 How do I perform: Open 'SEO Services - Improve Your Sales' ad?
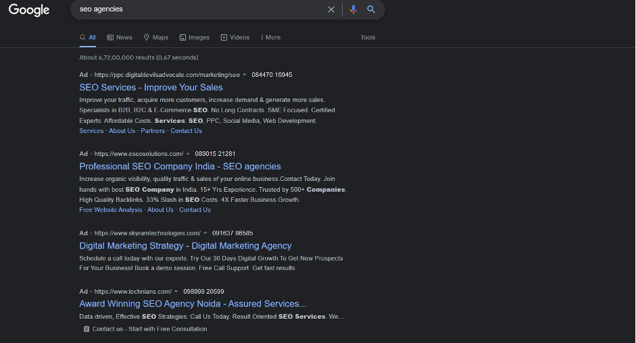pos(151,88)
